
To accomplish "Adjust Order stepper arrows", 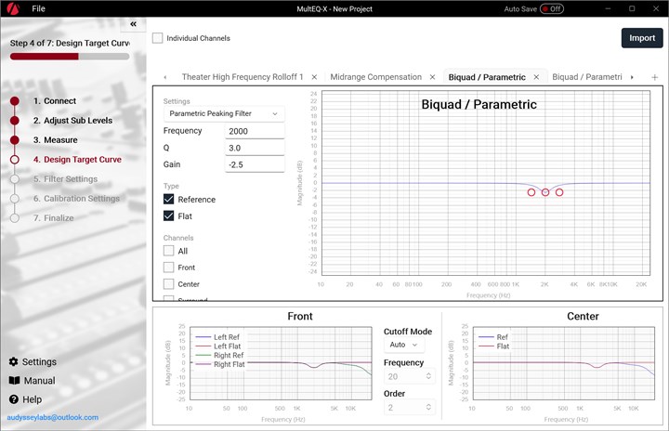I will pos(428,408).
